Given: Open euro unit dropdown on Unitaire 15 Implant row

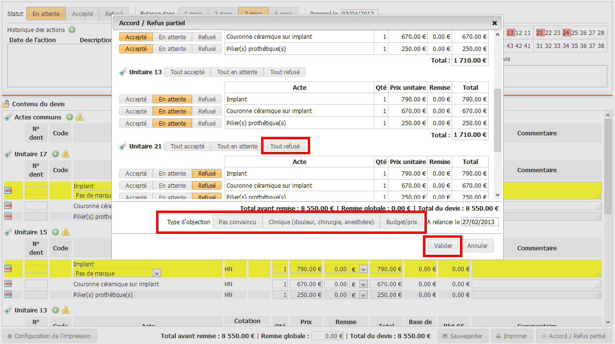Looking at the screenshot, I should tap(363, 269).
